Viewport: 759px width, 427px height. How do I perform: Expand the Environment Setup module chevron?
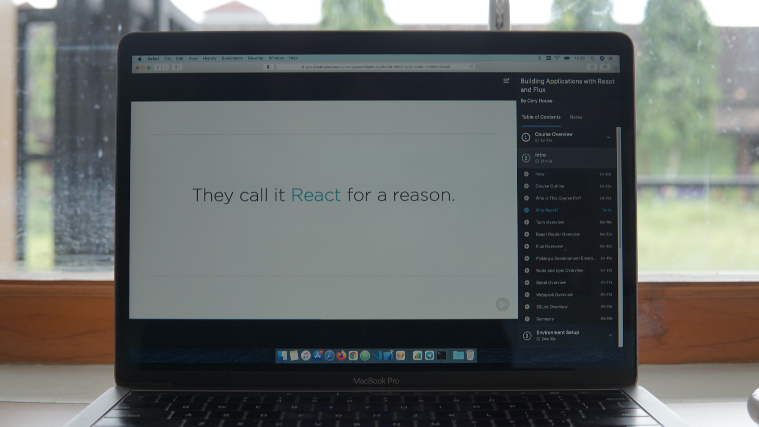(x=610, y=335)
